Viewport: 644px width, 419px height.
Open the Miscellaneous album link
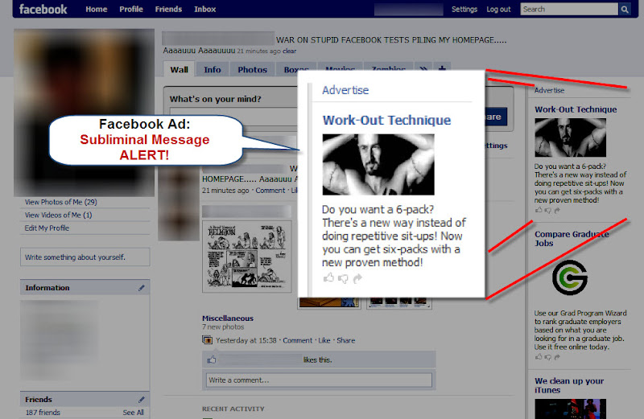228,318
